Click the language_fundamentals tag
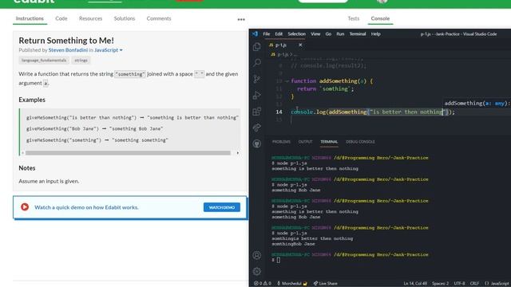Screen dimensions: 511x287 point(44,61)
